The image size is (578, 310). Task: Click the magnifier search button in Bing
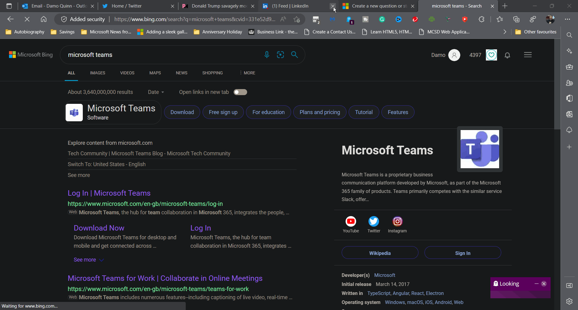(294, 54)
